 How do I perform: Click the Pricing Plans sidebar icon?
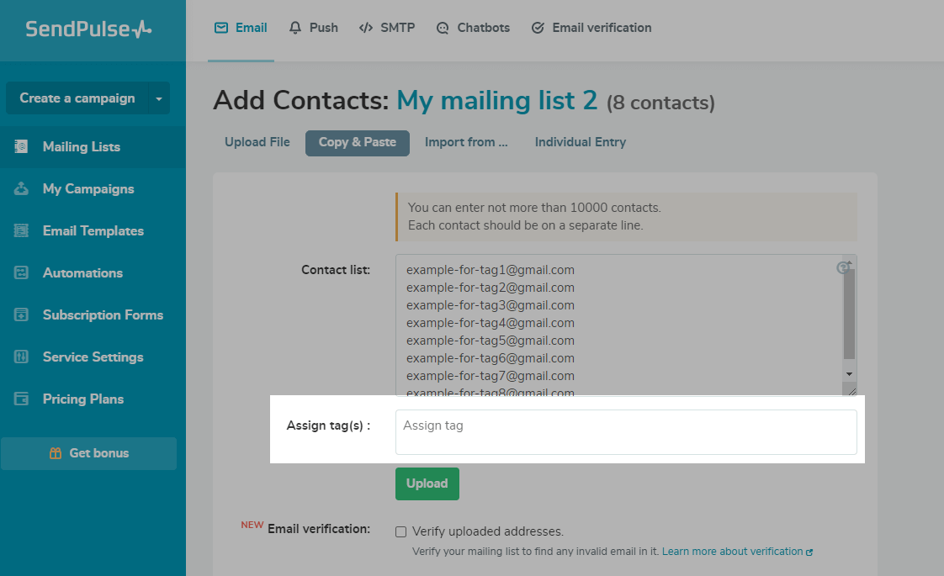[x=22, y=399]
